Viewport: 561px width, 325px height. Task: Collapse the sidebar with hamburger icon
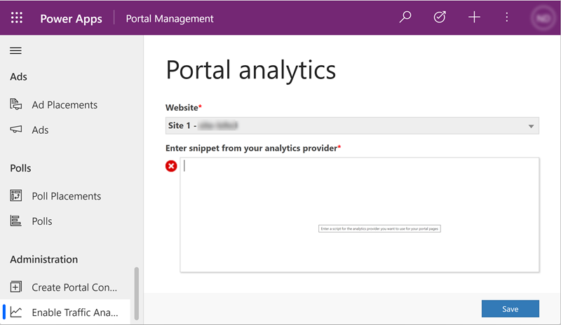(x=15, y=50)
